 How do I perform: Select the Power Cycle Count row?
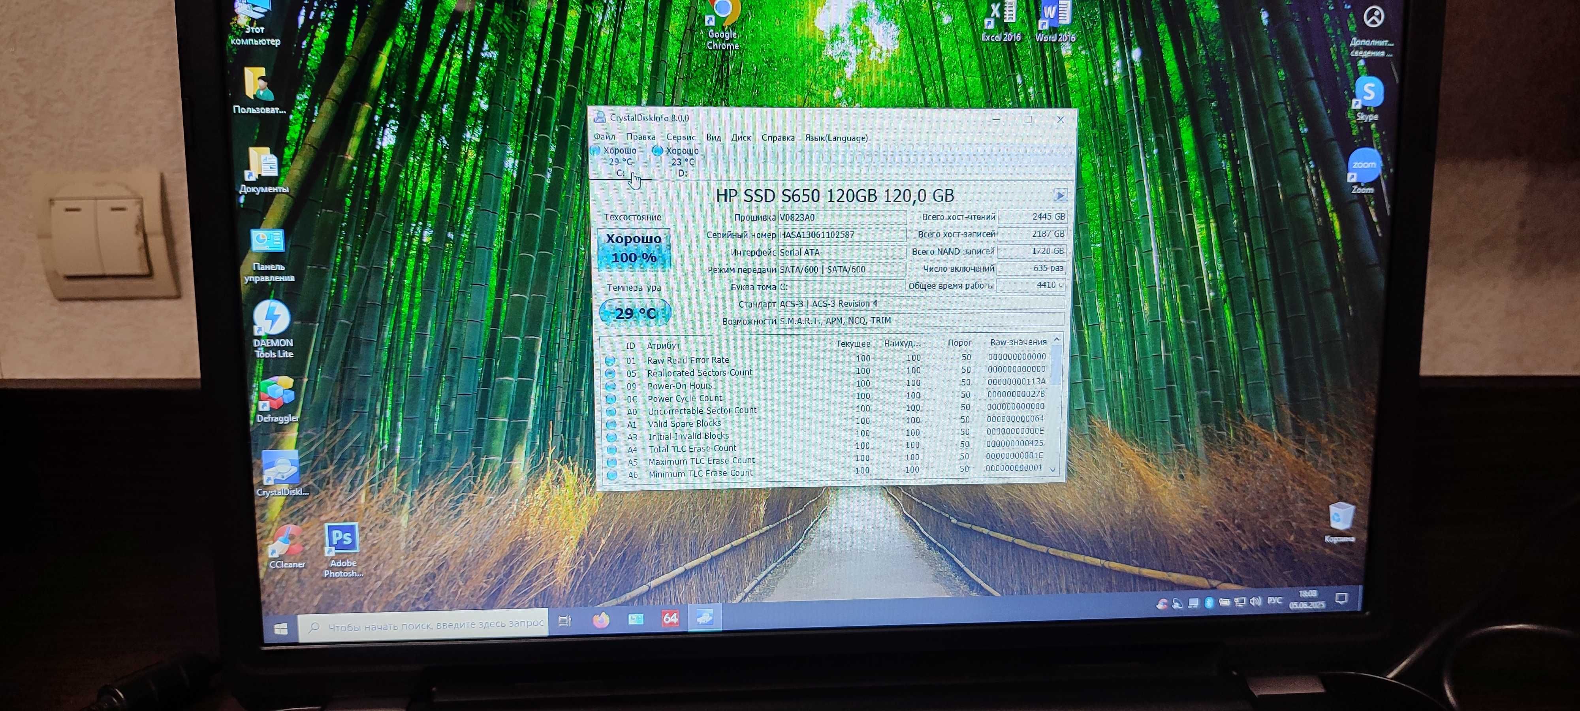(827, 397)
